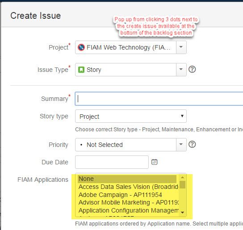Open the Issue Type dropdown arrow
Image resolution: width=243 pixels, height=230 pixels.
[x=181, y=70]
